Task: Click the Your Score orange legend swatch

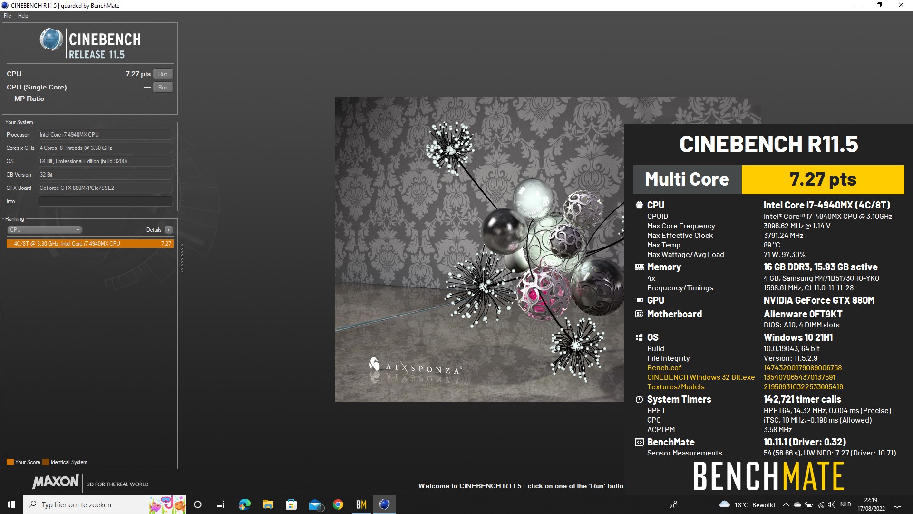Action: point(10,462)
